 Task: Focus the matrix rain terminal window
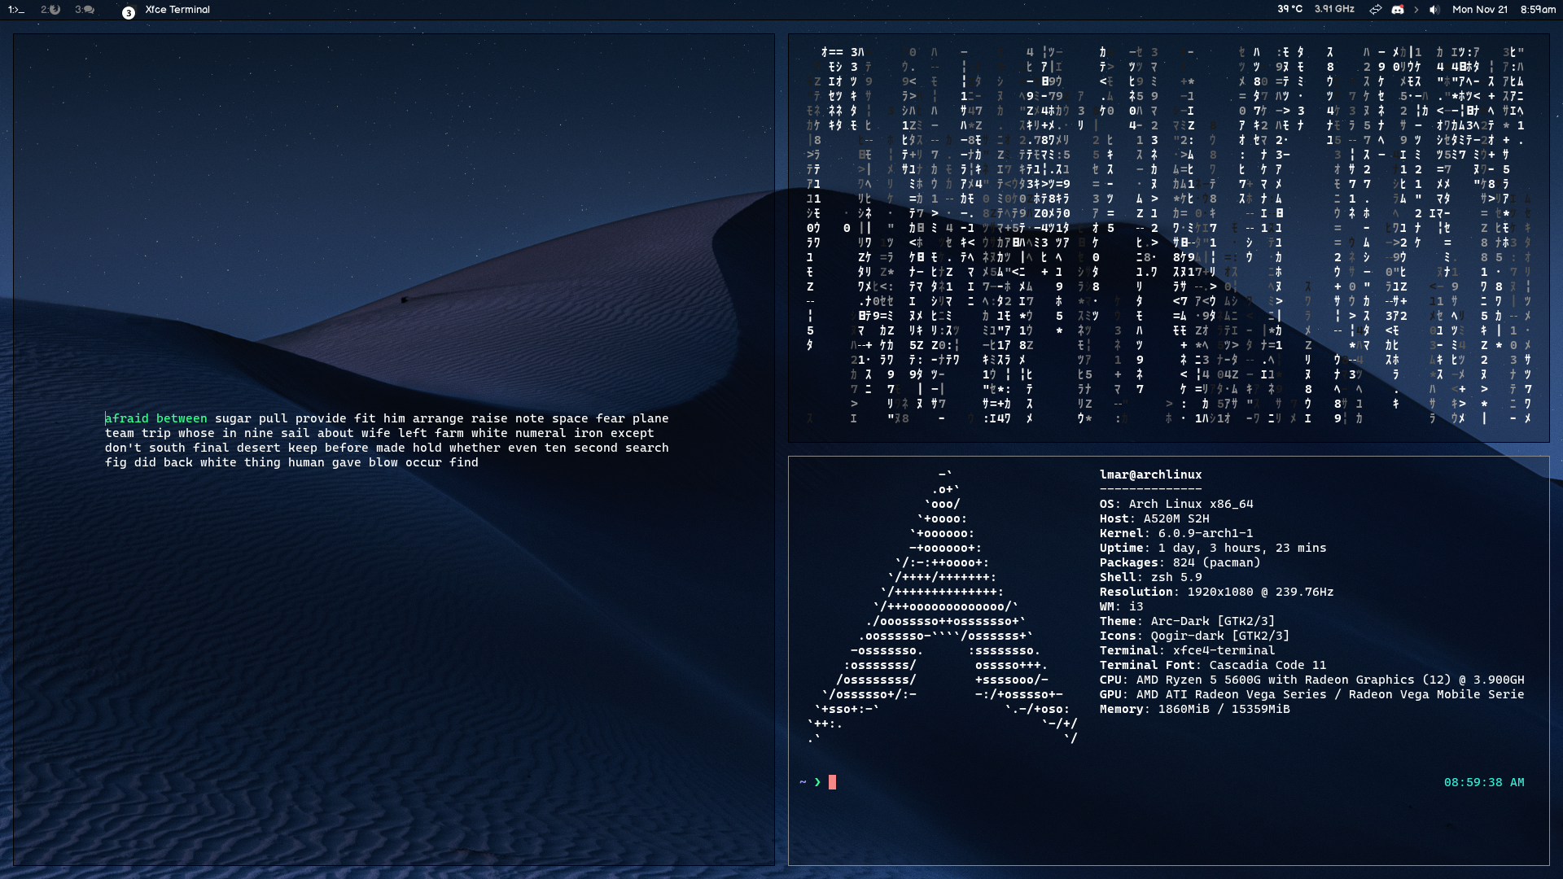[x=1168, y=238]
